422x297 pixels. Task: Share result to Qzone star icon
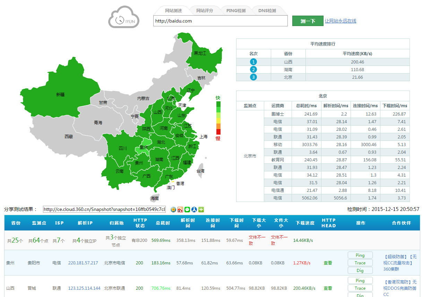coord(173,210)
